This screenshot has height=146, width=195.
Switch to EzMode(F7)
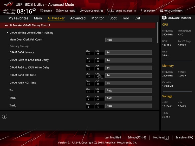137,137
